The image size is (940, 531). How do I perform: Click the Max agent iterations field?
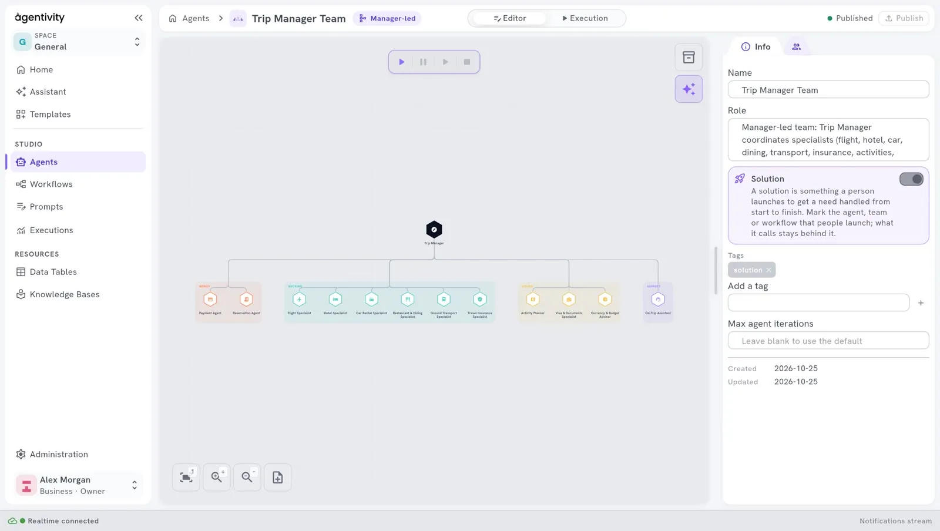828,341
